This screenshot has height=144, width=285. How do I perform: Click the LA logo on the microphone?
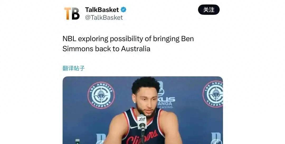click(x=142, y=119)
